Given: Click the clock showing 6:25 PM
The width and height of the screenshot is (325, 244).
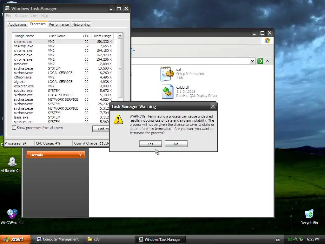Looking at the screenshot, I should pos(313,239).
